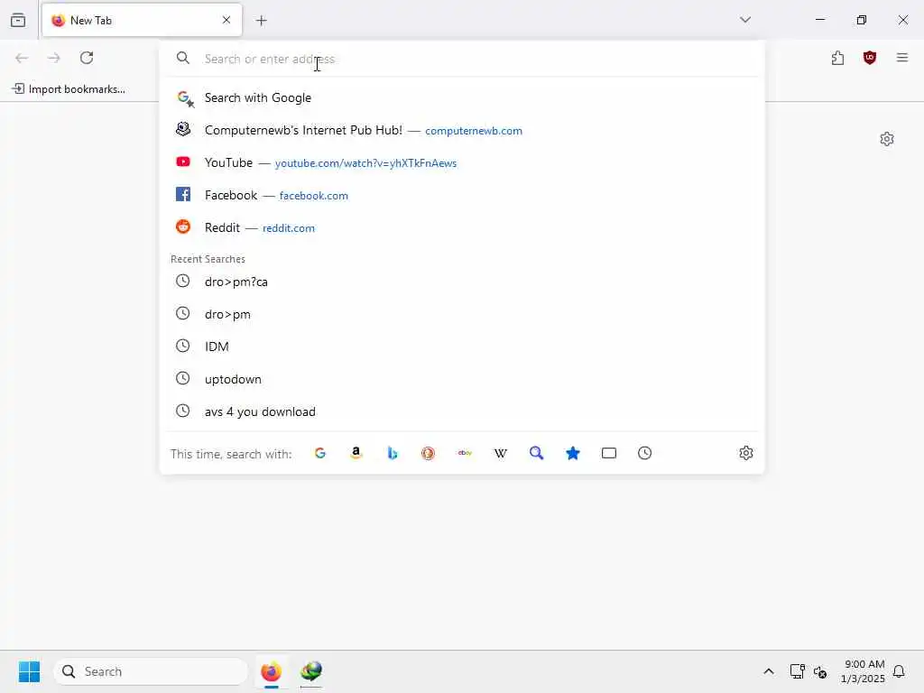Open the muted volume tray icon
Screen dimensions: 924x693
[819, 671]
